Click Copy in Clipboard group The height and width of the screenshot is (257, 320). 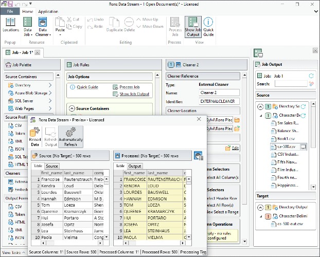pyautogui.click(x=74, y=27)
